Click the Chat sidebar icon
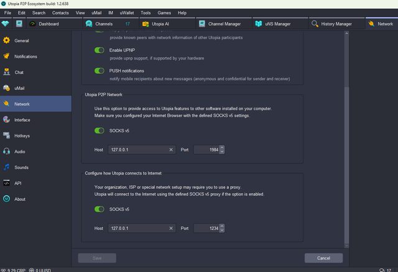Screen dimensions: 398x272 (x=7, y=72)
